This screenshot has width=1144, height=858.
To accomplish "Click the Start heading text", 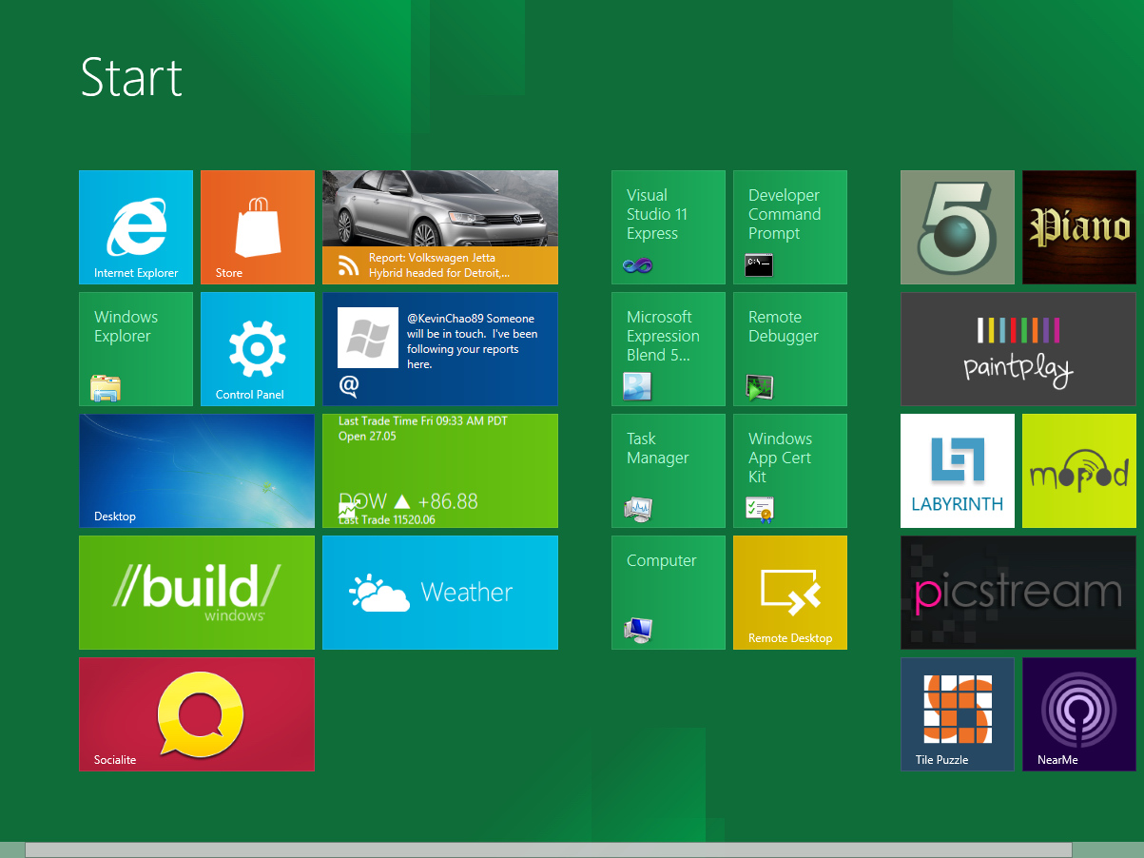I will point(131,77).
